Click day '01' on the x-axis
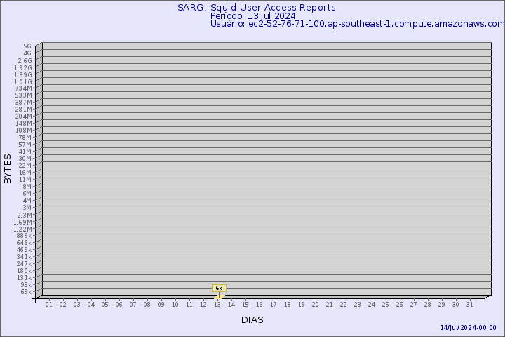 (x=48, y=305)
